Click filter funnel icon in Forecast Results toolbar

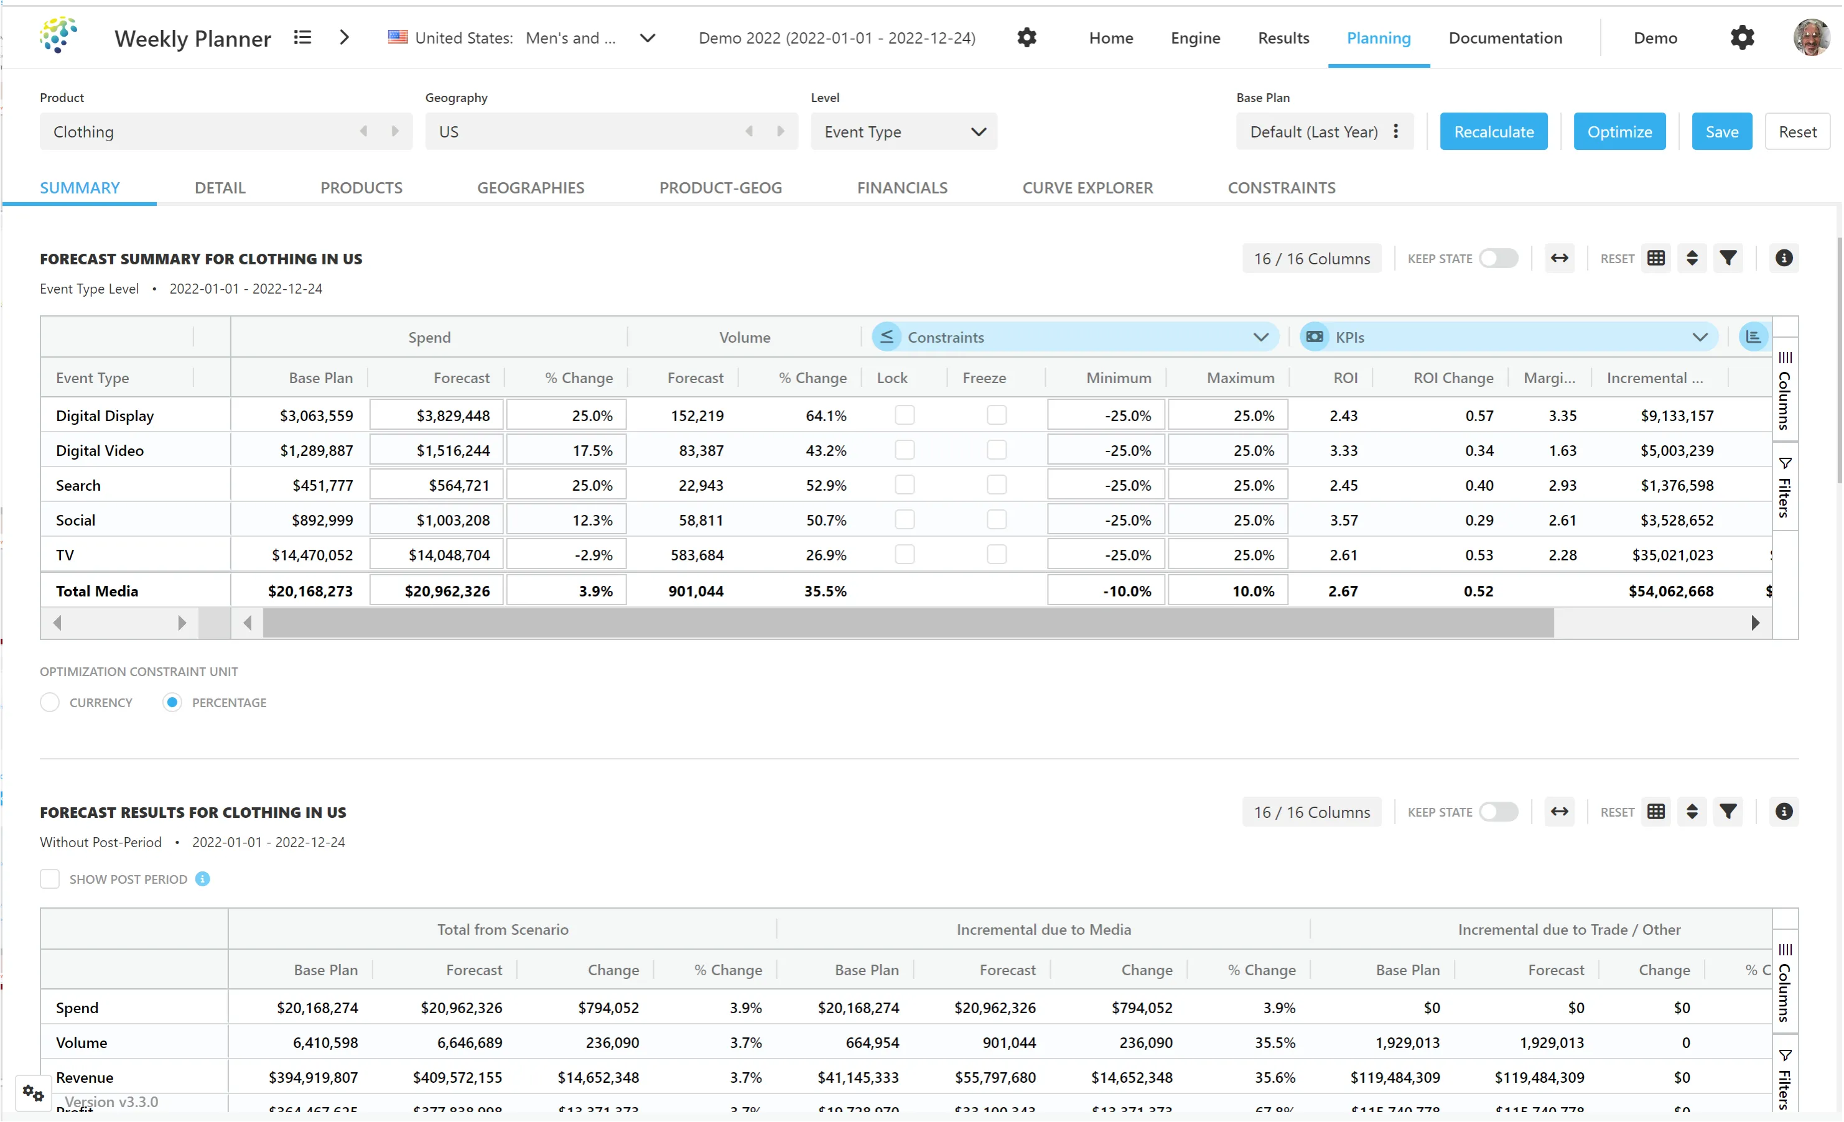[1728, 812]
